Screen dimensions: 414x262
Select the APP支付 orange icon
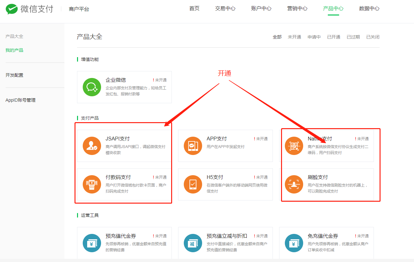pyautogui.click(x=193, y=146)
